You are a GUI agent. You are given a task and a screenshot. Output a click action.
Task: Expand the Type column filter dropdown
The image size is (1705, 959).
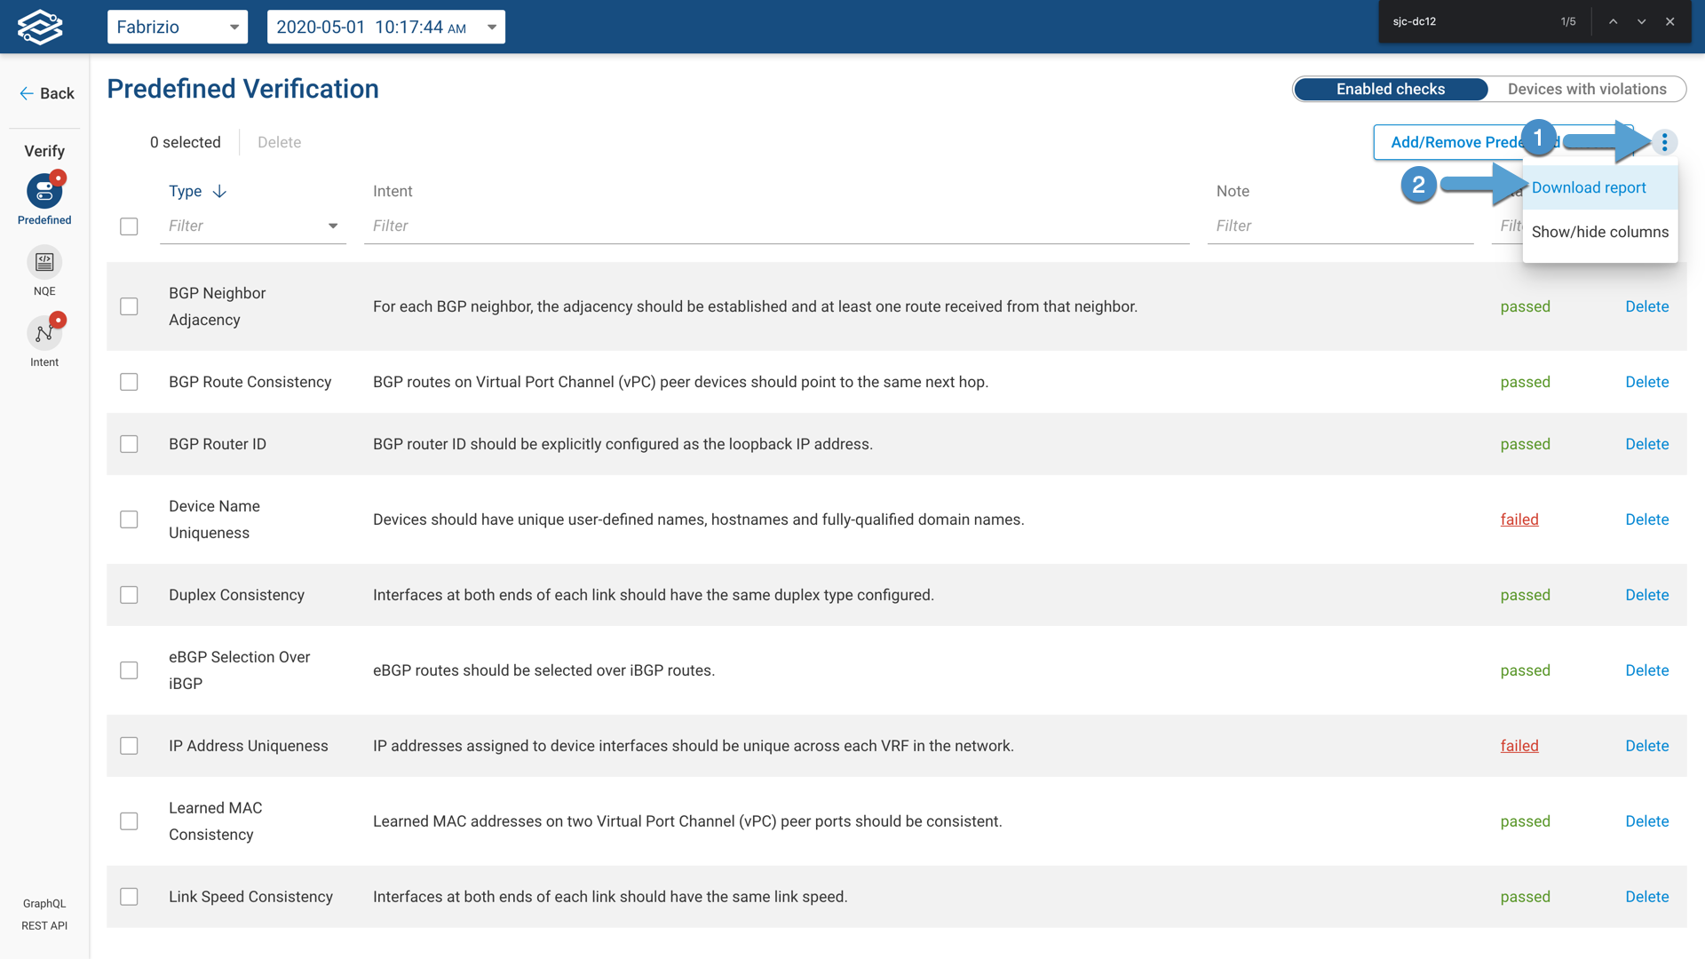(x=333, y=226)
